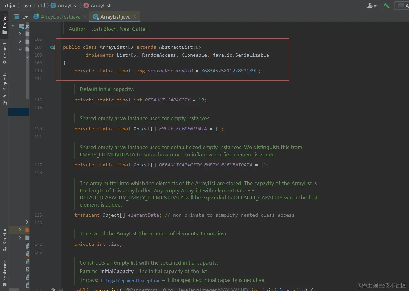This screenshot has width=409, height=291.
Task: Open the Commit tool window
Action: [x=4, y=53]
